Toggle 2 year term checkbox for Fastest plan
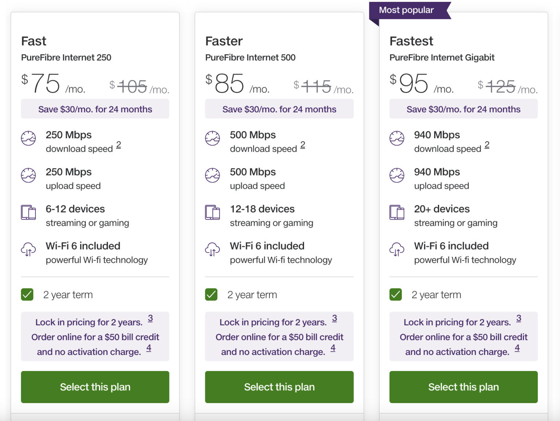Image resolution: width=560 pixels, height=421 pixels. click(396, 294)
